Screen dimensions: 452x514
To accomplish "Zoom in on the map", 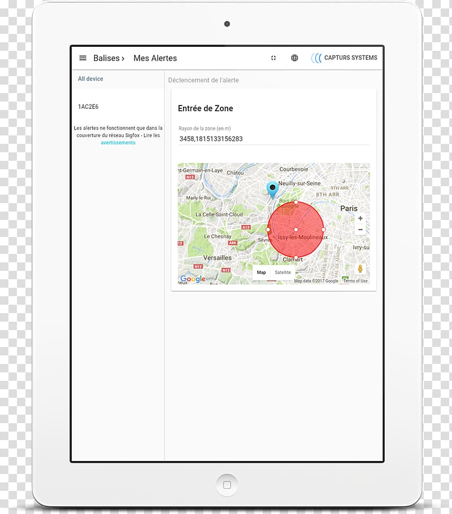I will pyautogui.click(x=360, y=218).
